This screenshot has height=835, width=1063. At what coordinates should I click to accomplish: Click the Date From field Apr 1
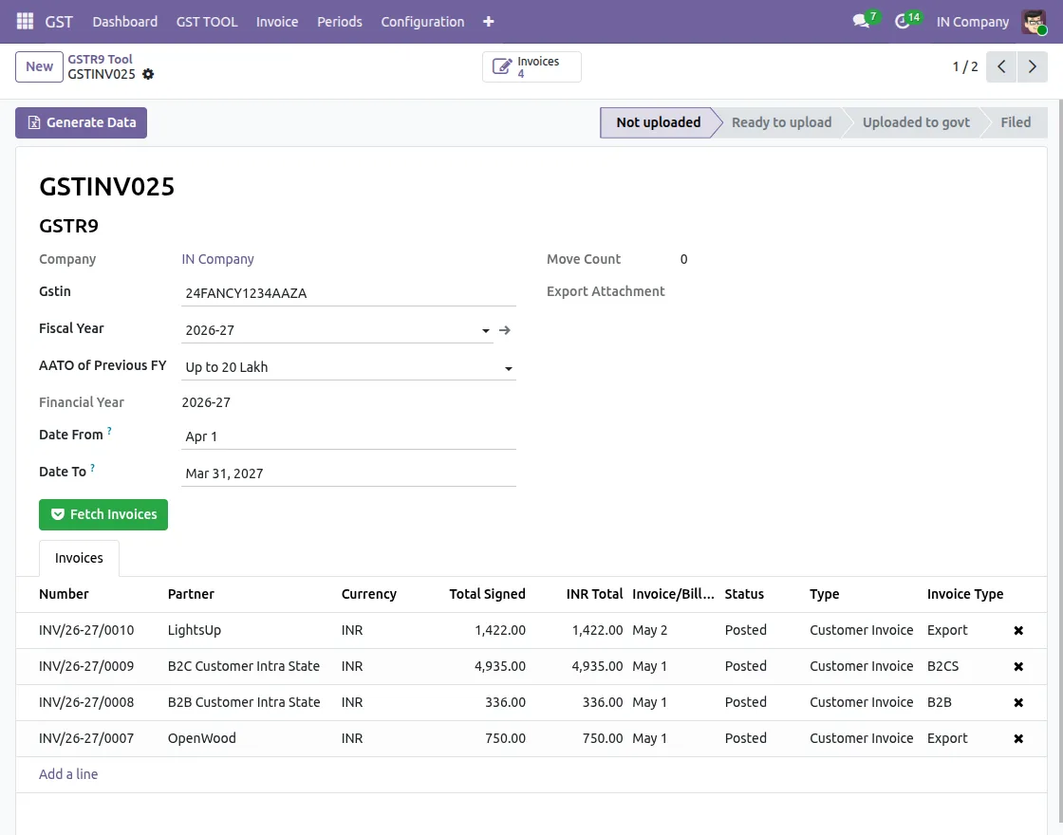point(348,436)
